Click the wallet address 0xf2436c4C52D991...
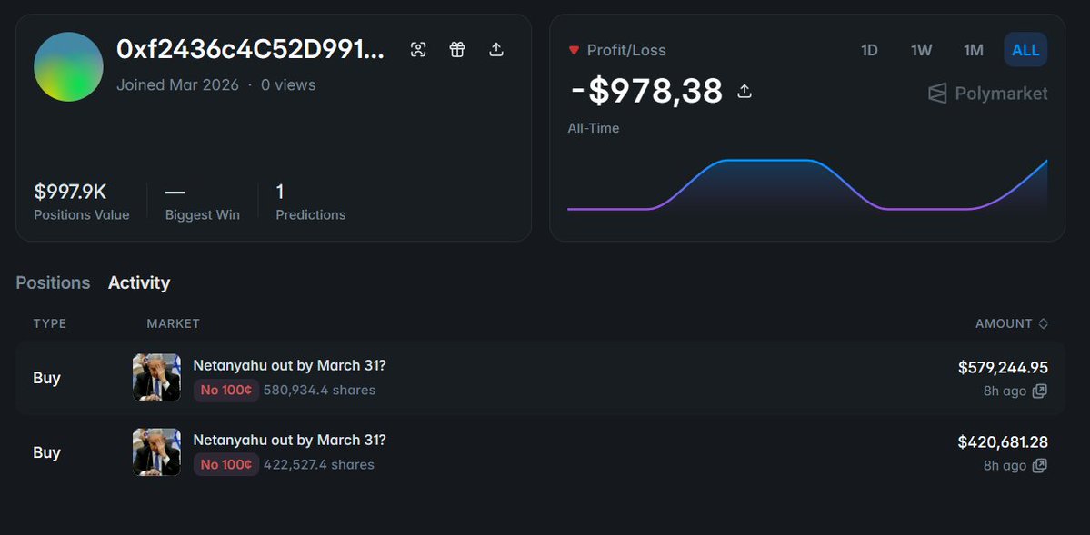The image size is (1090, 535). [250, 49]
